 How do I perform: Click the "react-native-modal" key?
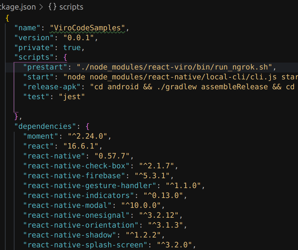click(67, 205)
